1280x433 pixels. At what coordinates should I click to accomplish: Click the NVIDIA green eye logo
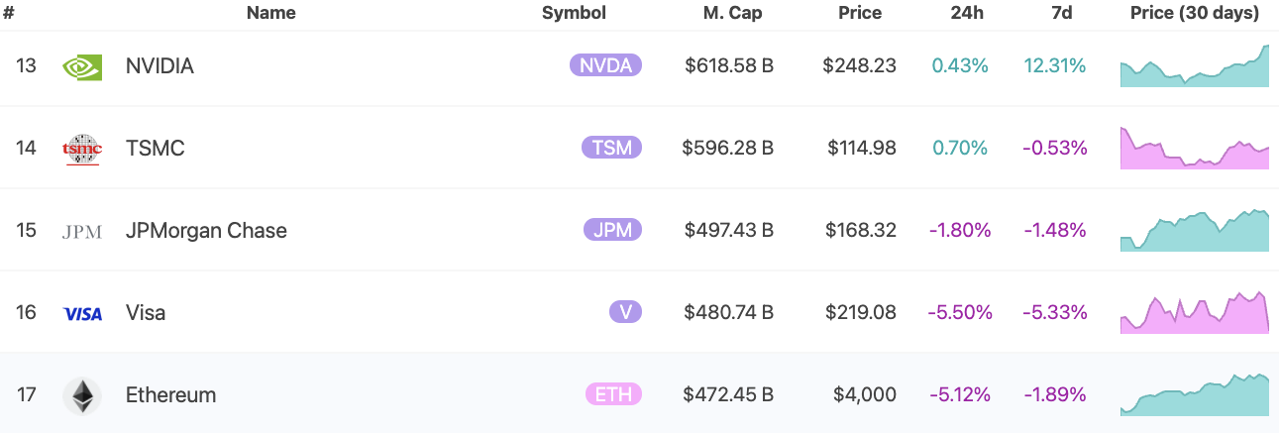coord(82,66)
